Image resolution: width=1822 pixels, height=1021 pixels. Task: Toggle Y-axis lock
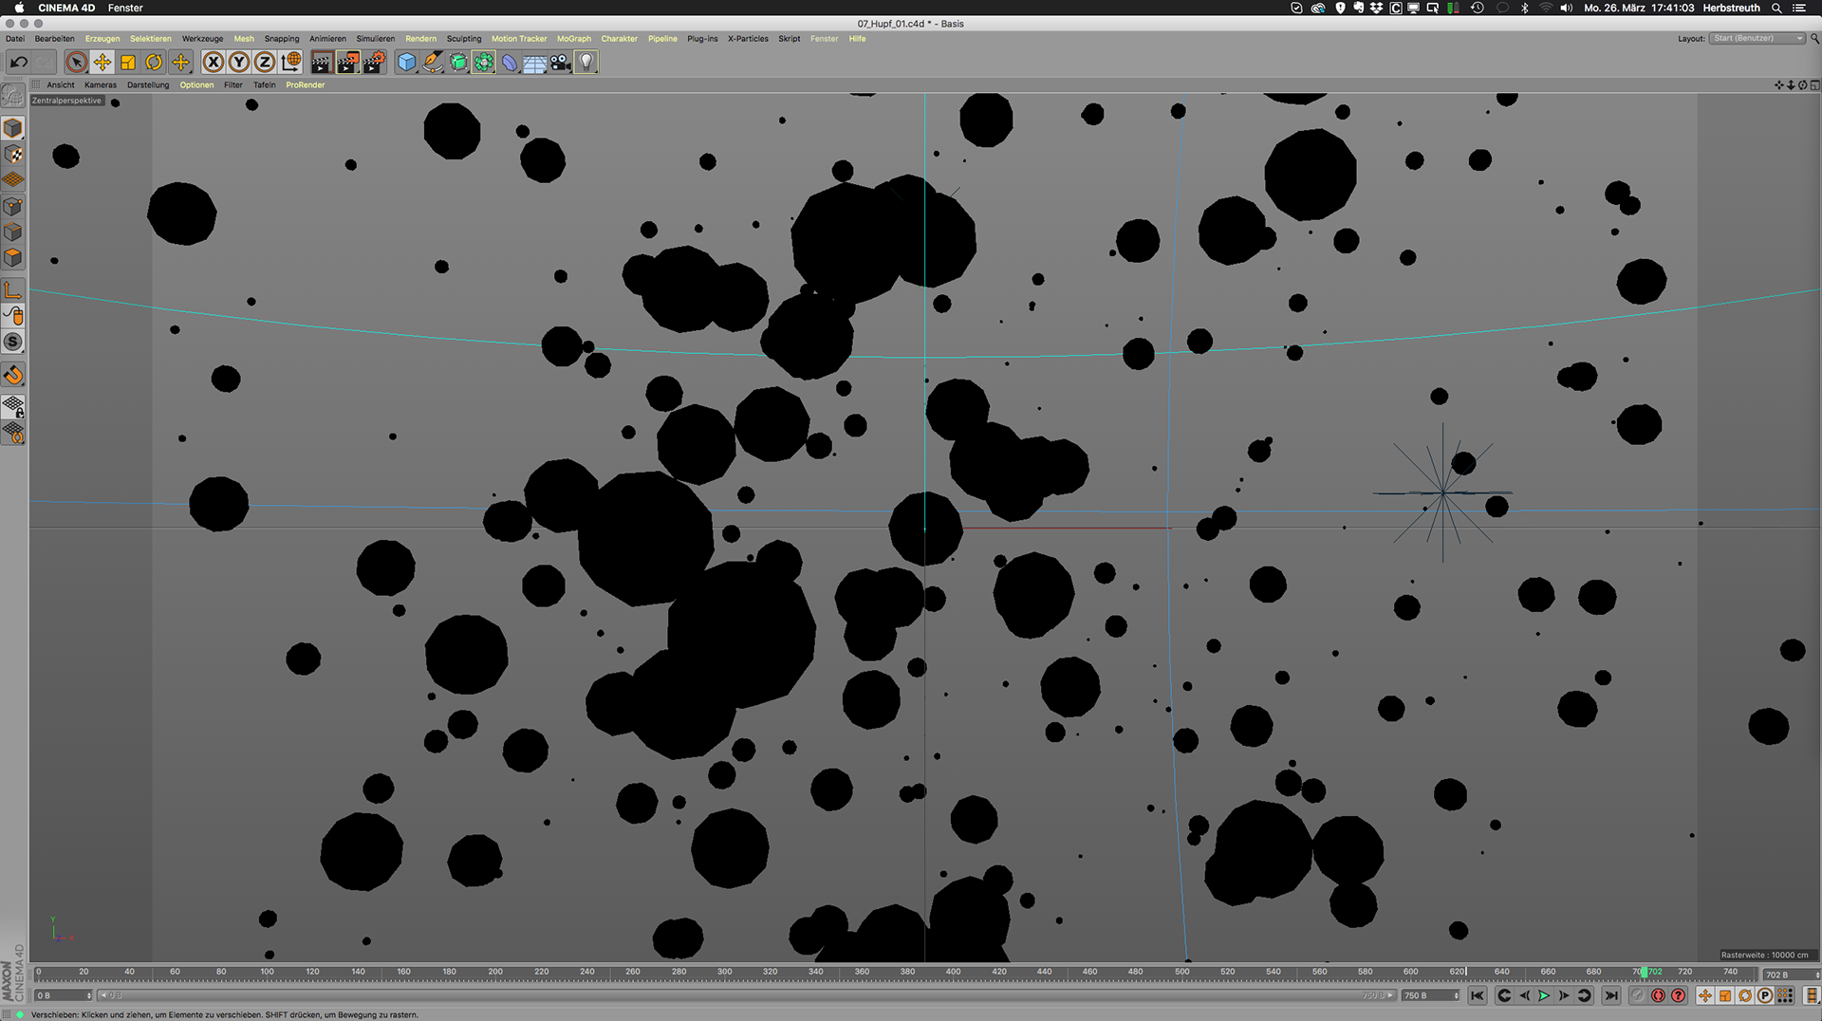pos(239,63)
